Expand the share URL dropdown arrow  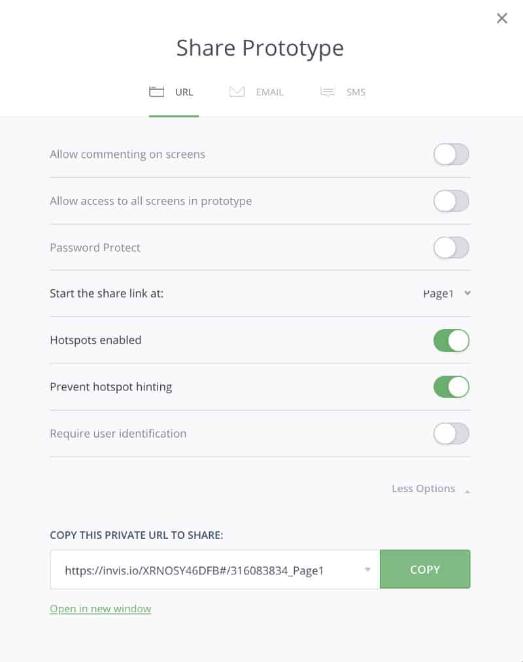(367, 569)
